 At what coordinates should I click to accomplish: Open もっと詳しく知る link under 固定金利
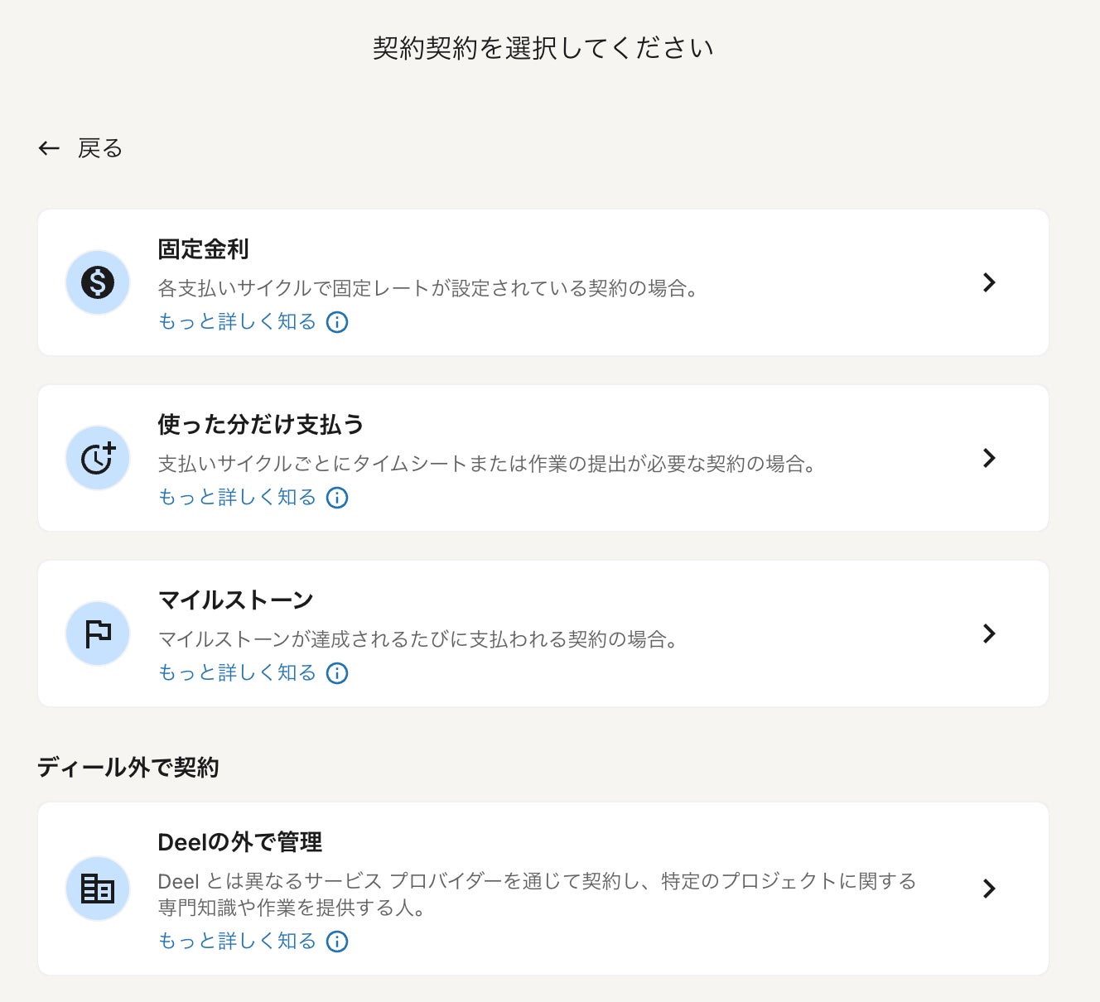(x=237, y=322)
